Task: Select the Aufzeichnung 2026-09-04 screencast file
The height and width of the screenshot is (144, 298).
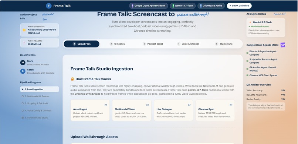Action: [x=40, y=30]
